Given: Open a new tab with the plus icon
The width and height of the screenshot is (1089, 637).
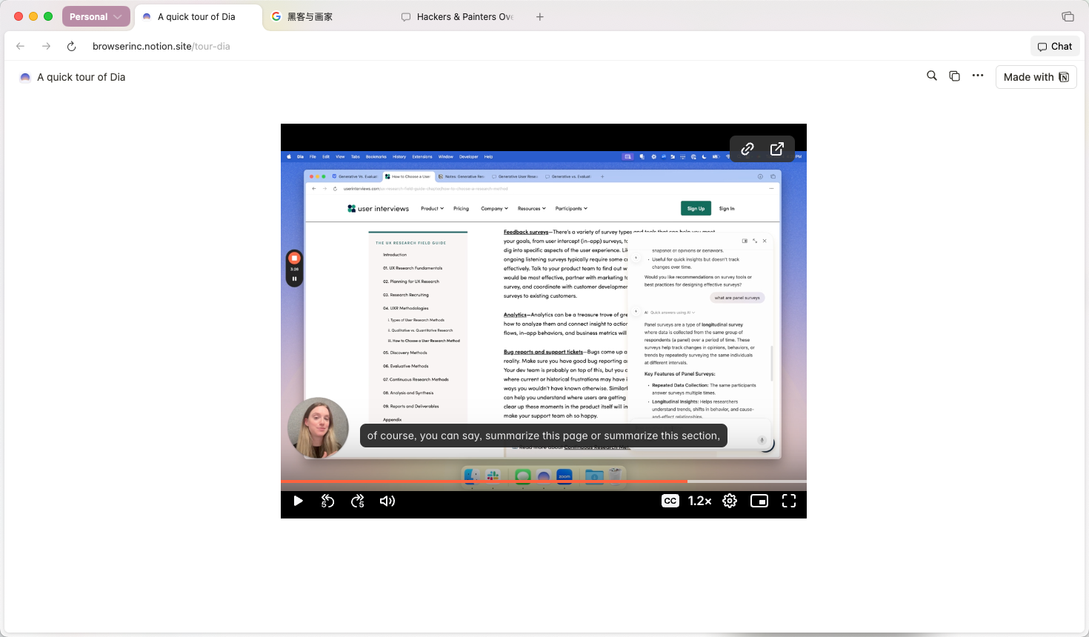Looking at the screenshot, I should click(540, 16).
